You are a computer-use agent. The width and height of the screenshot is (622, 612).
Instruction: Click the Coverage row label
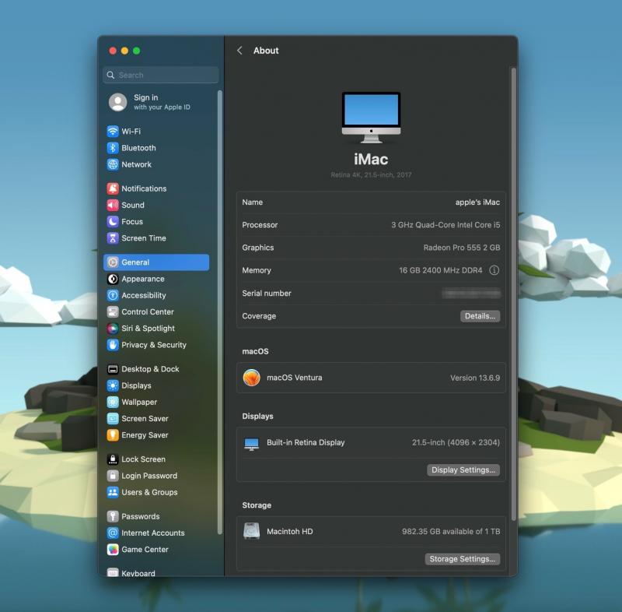[x=259, y=316]
